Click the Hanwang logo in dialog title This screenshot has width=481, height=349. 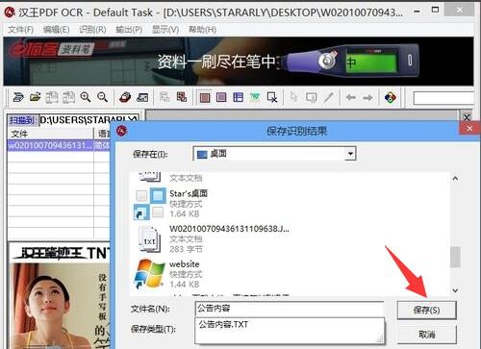[x=122, y=131]
